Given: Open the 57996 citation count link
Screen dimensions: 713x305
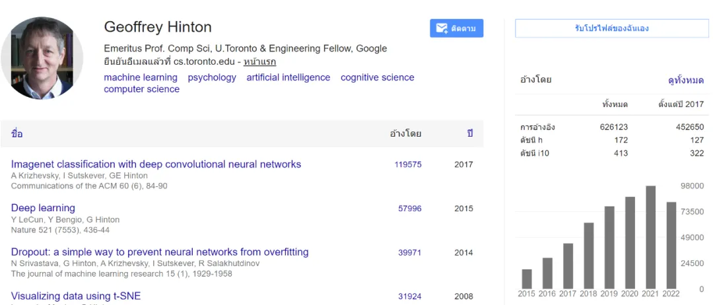Looking at the screenshot, I should click(409, 209).
